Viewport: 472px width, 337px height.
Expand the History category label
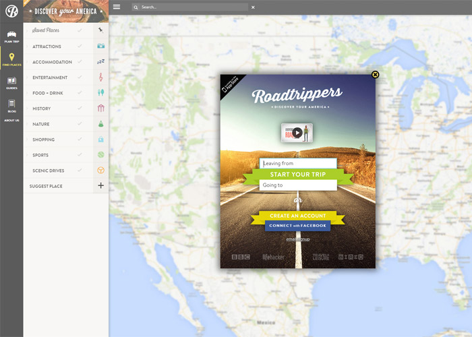tap(42, 109)
